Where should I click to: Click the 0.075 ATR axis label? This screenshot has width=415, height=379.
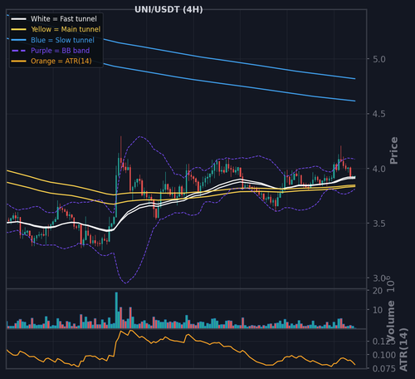[x=384, y=369]
